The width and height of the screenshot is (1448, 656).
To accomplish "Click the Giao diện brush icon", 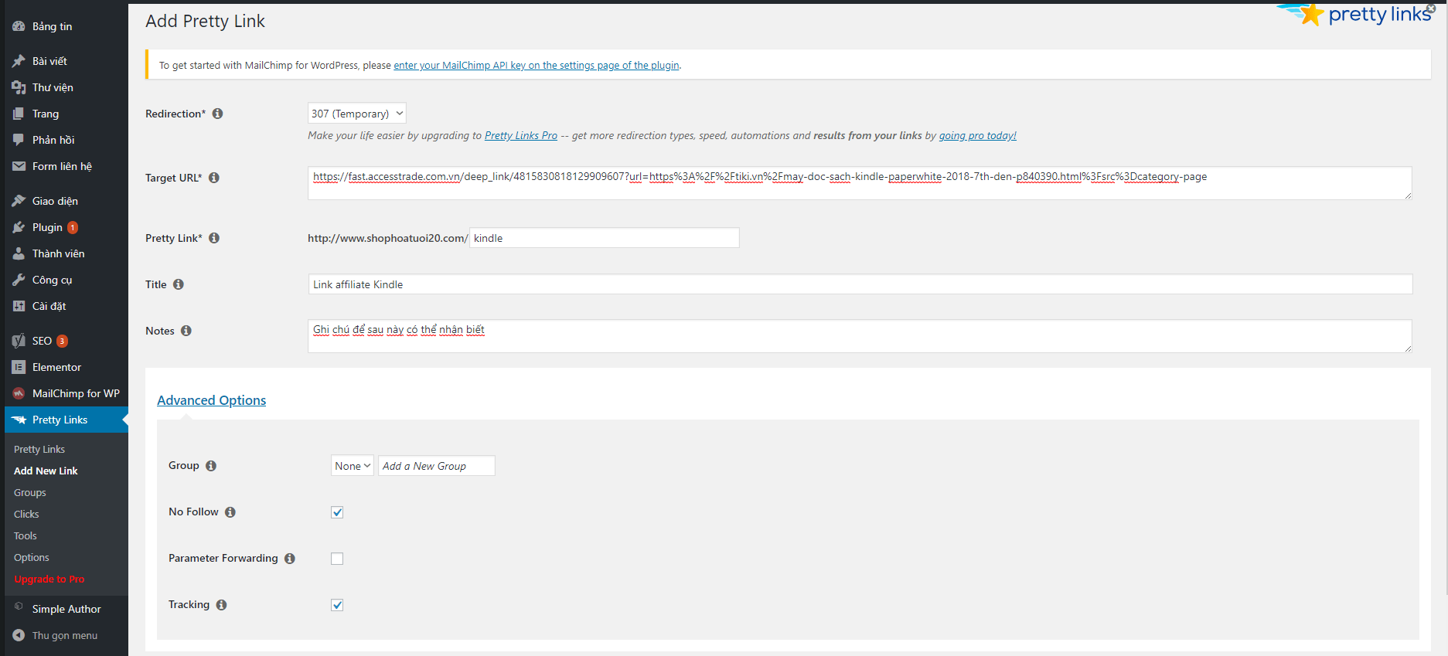I will coord(19,201).
